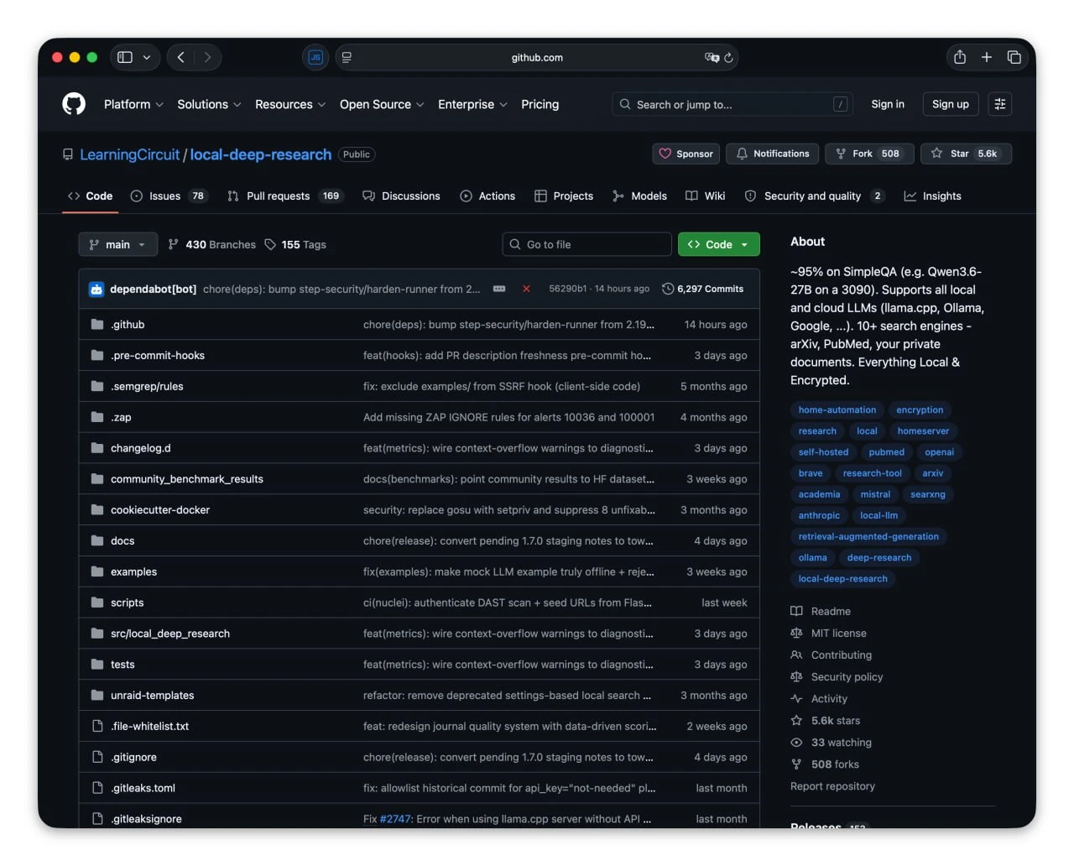The height and width of the screenshot is (866, 1074).
Task: Open the cookiecutter-docker folder
Action: point(160,510)
